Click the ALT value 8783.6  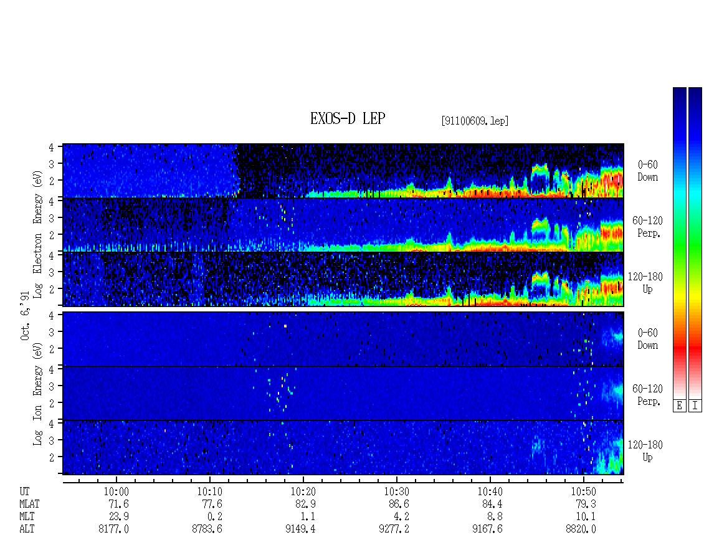207,529
